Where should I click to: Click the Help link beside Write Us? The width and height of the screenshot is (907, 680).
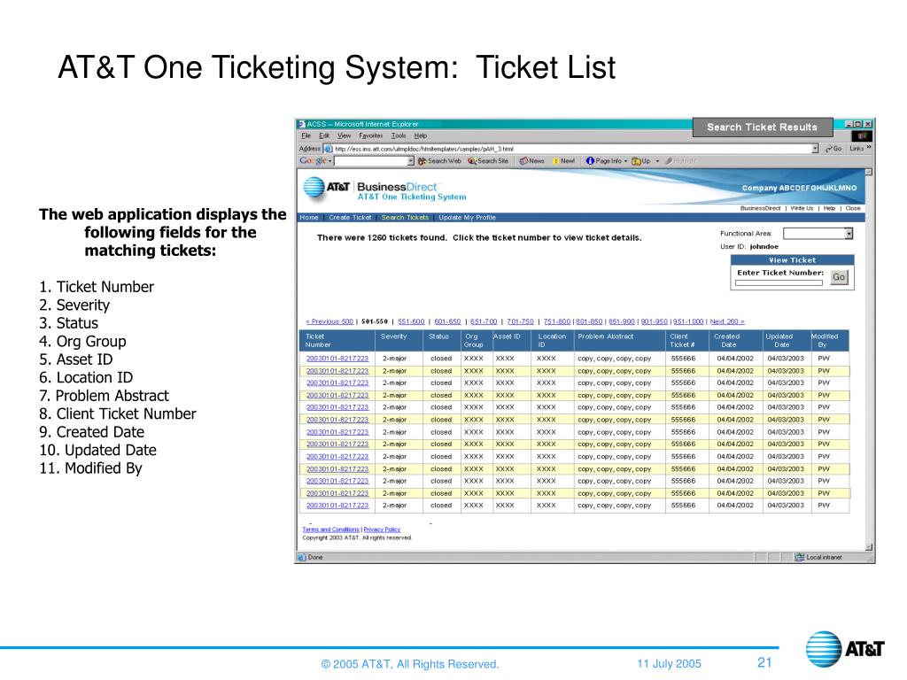pyautogui.click(x=829, y=208)
